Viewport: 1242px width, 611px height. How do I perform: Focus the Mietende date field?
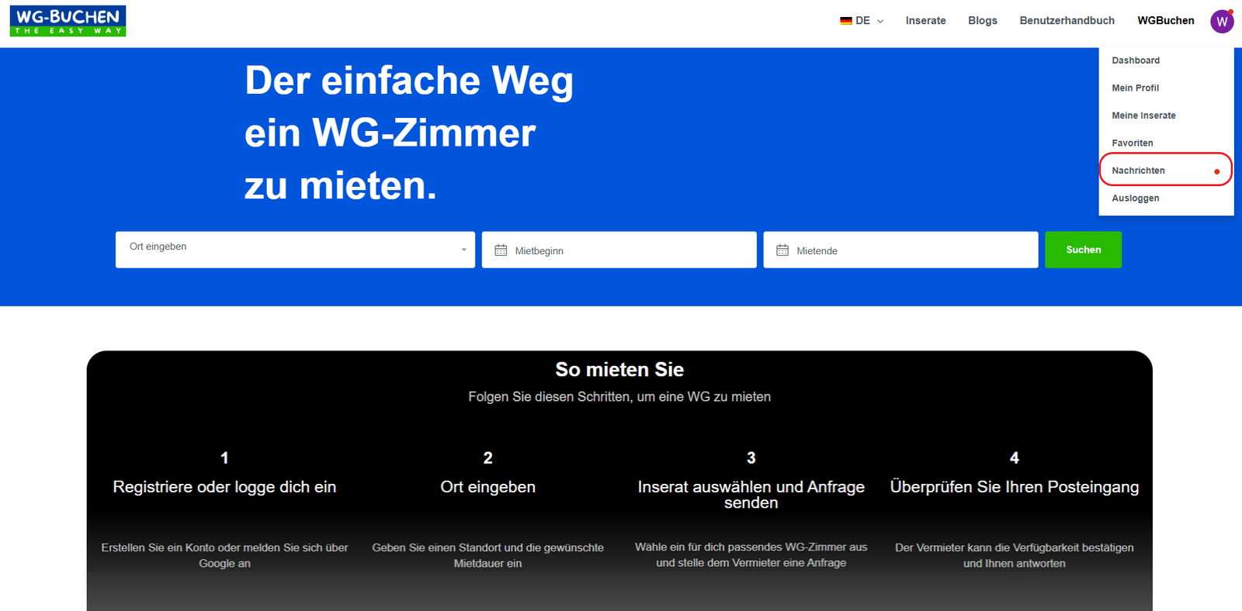click(900, 250)
